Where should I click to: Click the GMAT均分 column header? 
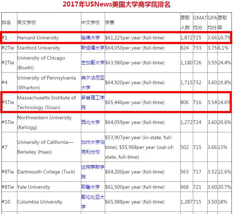click(200, 23)
